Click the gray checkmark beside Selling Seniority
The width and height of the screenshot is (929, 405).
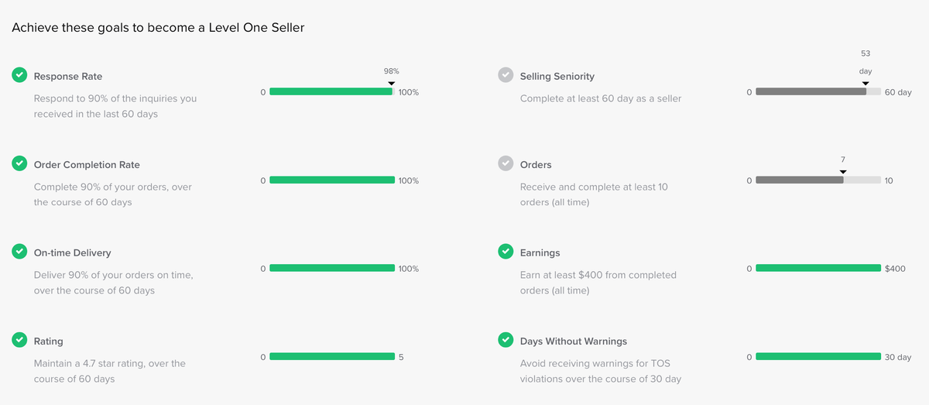pos(506,75)
